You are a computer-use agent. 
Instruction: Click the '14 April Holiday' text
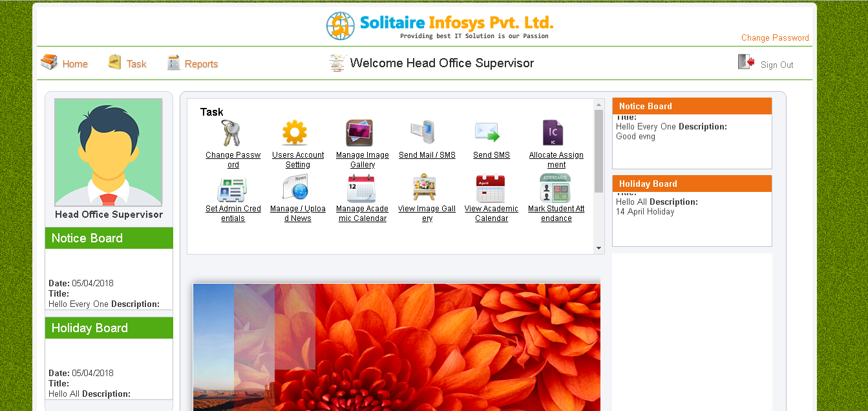[645, 211]
